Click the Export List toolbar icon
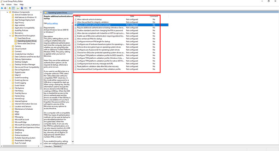279x151 pixels. pos(17,8)
